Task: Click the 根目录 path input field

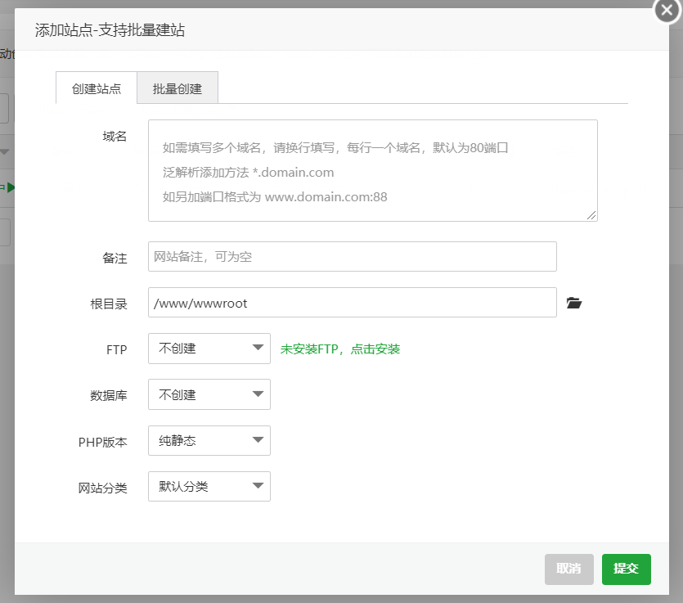Action: [x=352, y=303]
